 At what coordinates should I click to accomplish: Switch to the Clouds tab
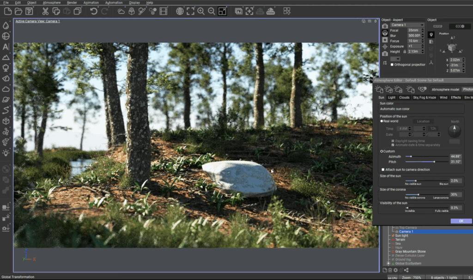pos(404,98)
